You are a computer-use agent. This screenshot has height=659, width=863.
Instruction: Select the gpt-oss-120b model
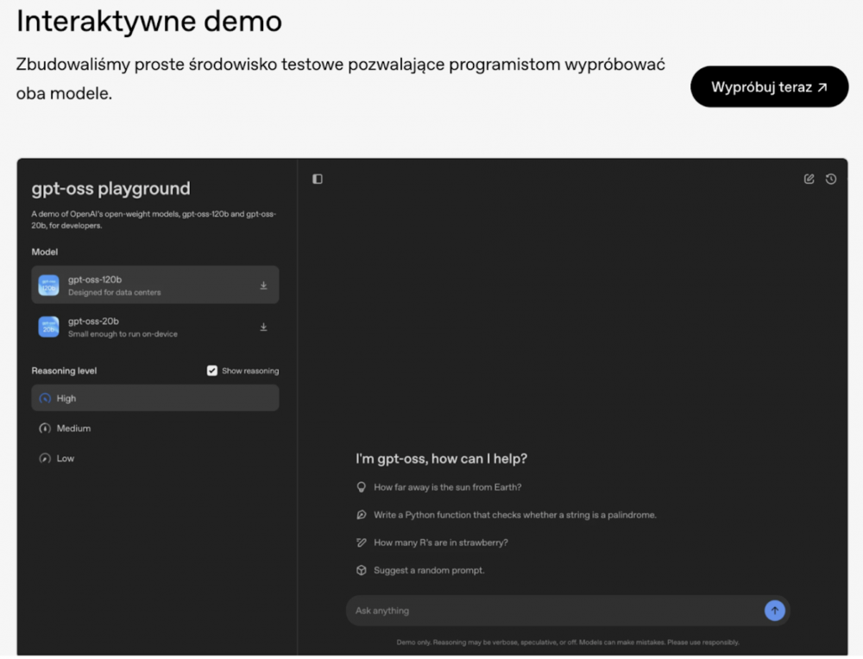pyautogui.click(x=155, y=285)
